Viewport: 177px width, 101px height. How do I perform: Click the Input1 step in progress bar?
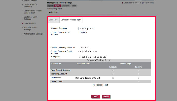pyautogui.click(x=50, y=6)
